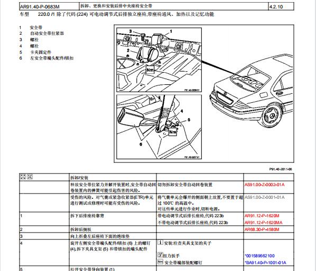Image resolution: width=316 pixels, height=271 pixels.
Task: Click the Nm box in the upper diagram
Action: click(150, 70)
